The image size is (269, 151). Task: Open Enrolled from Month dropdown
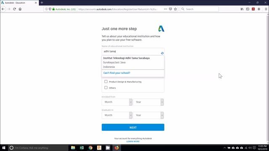(x=117, y=102)
